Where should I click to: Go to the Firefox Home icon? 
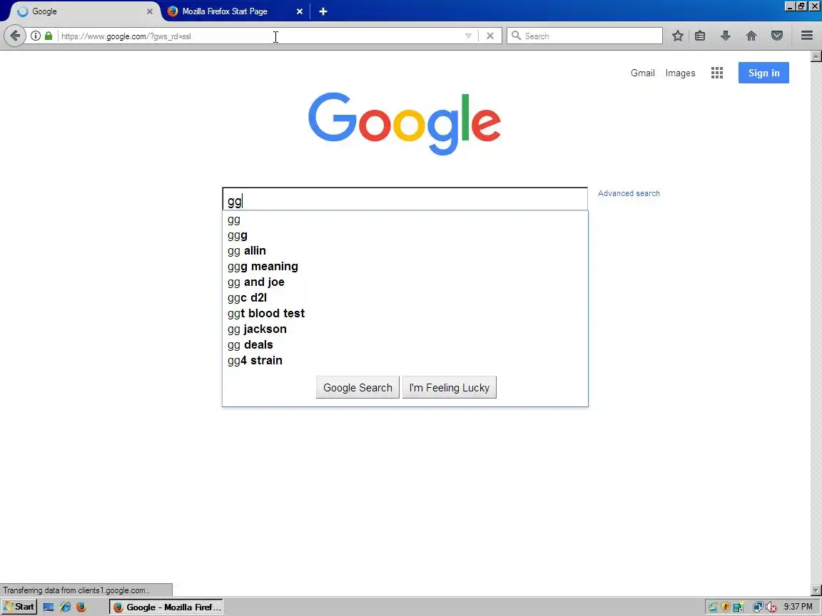pos(751,36)
